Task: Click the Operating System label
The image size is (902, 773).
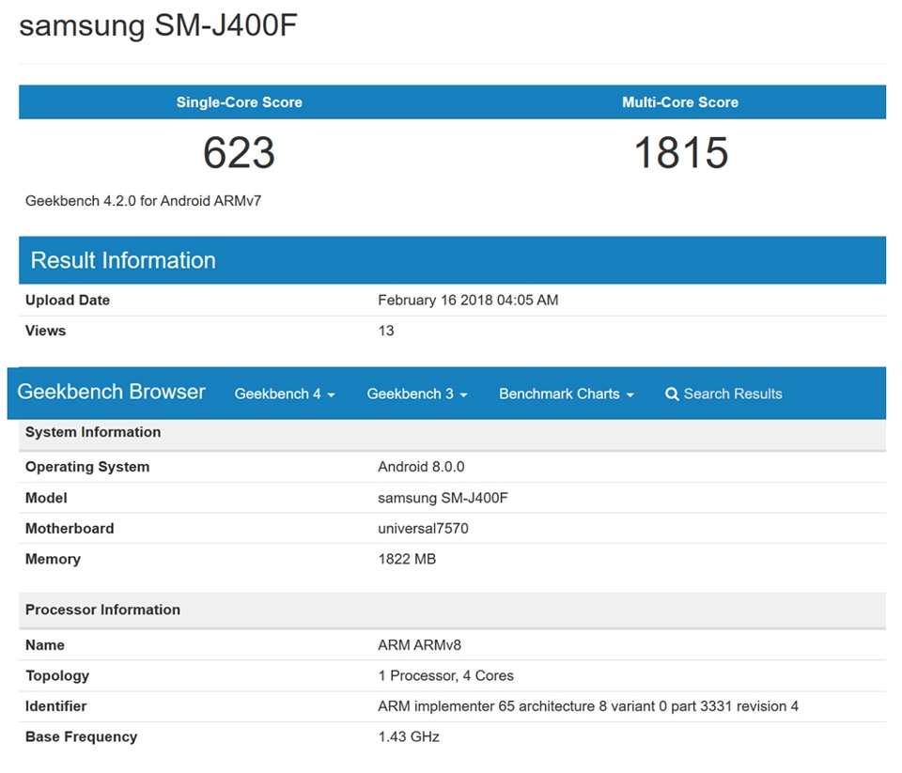Action: click(87, 467)
